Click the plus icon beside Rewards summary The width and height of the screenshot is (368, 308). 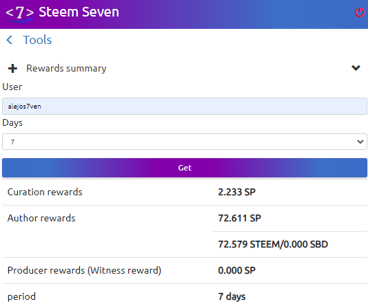[x=12, y=69]
